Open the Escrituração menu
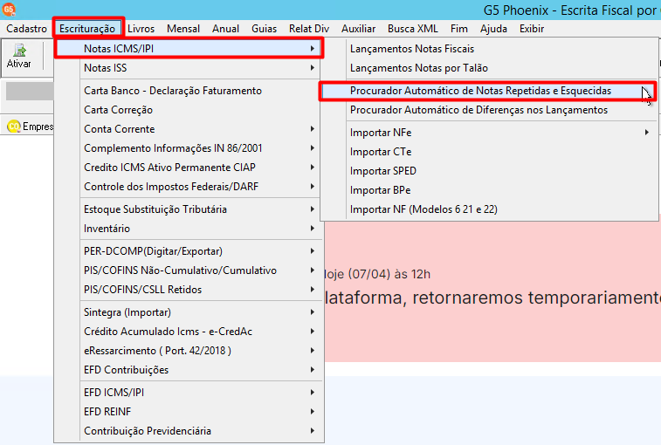The width and height of the screenshot is (661, 445). point(87,29)
